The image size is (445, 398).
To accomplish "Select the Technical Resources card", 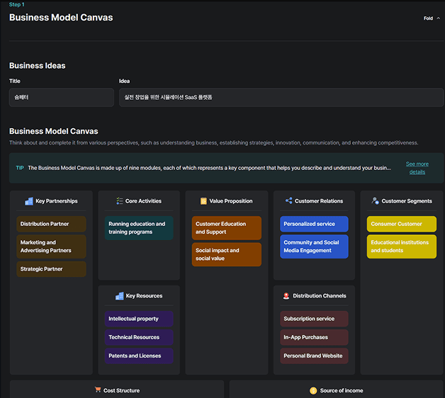I will [x=139, y=337].
